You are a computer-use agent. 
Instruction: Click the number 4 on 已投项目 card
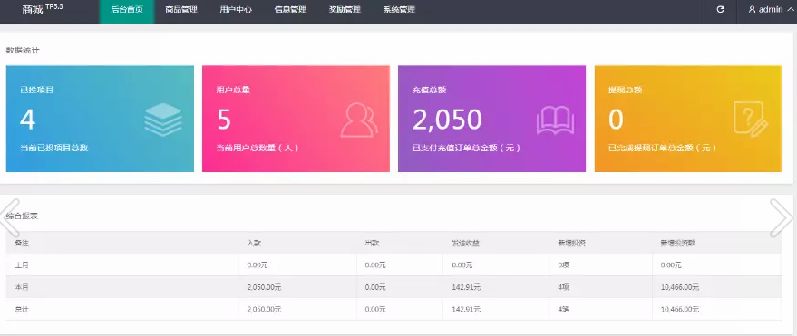point(27,120)
